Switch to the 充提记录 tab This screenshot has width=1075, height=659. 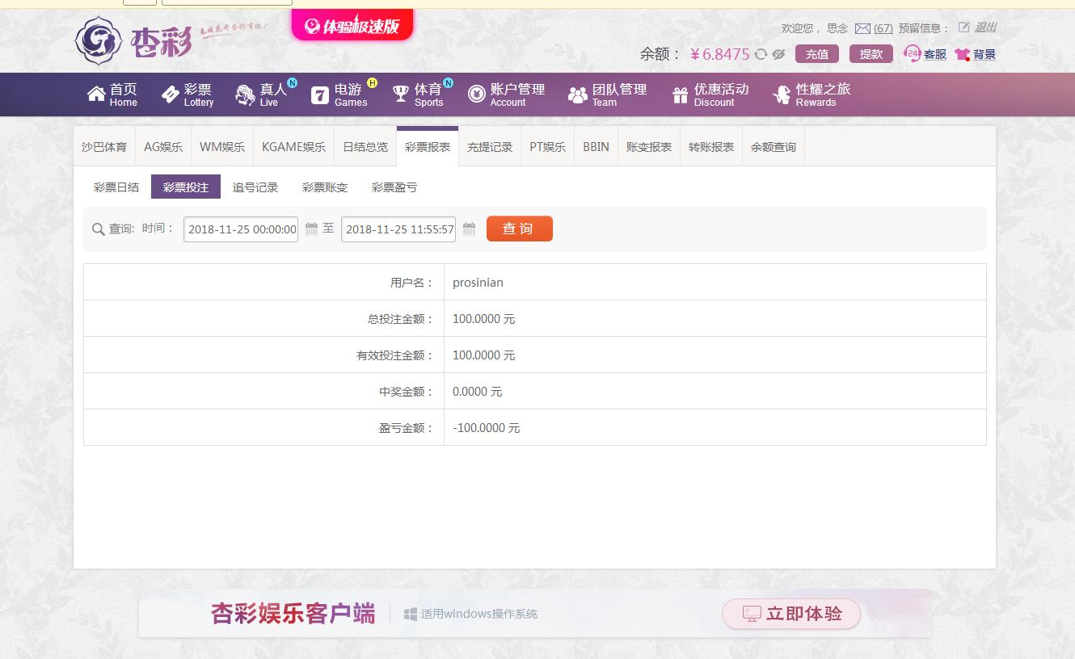click(490, 147)
